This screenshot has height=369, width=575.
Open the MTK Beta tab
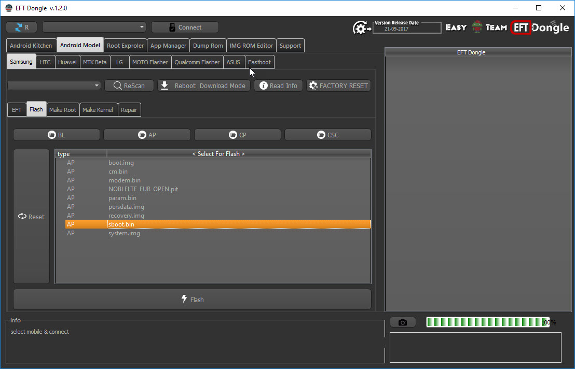(x=94, y=62)
